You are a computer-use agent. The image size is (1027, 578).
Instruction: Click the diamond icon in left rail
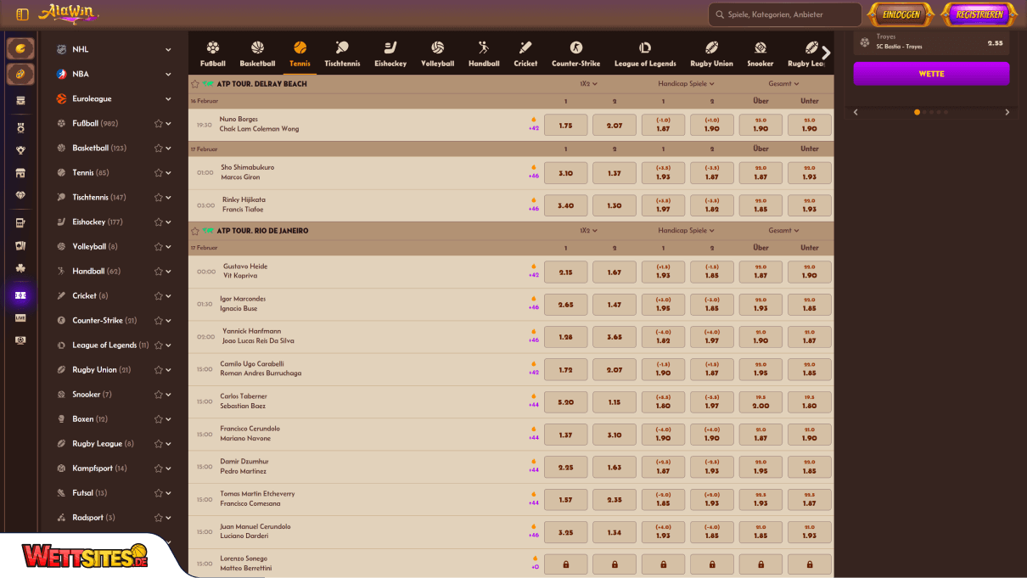tap(20, 195)
